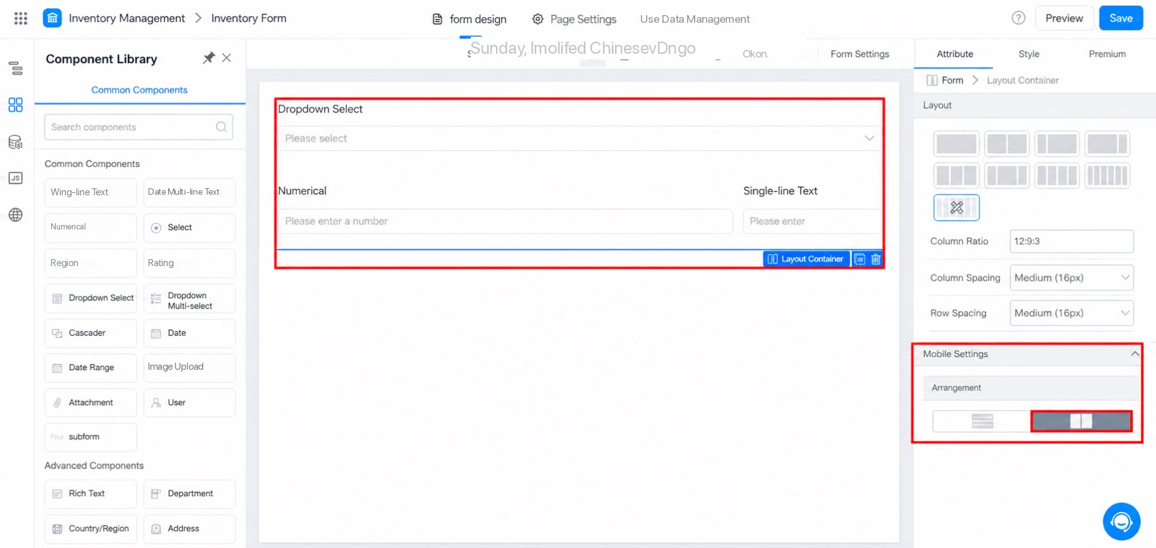Open the Row Spacing dropdown
Image resolution: width=1156 pixels, height=548 pixels.
coord(1071,313)
